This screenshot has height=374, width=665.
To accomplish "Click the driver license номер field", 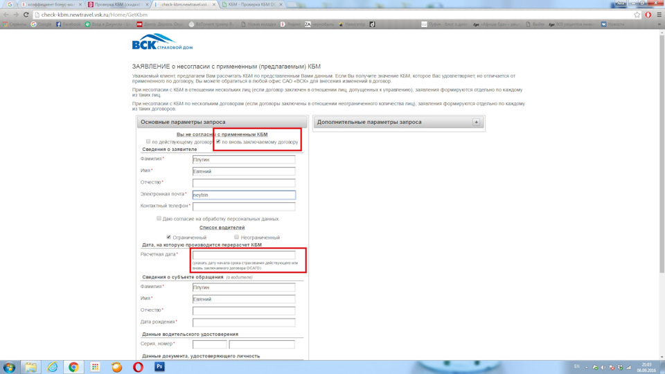I will (x=262, y=344).
